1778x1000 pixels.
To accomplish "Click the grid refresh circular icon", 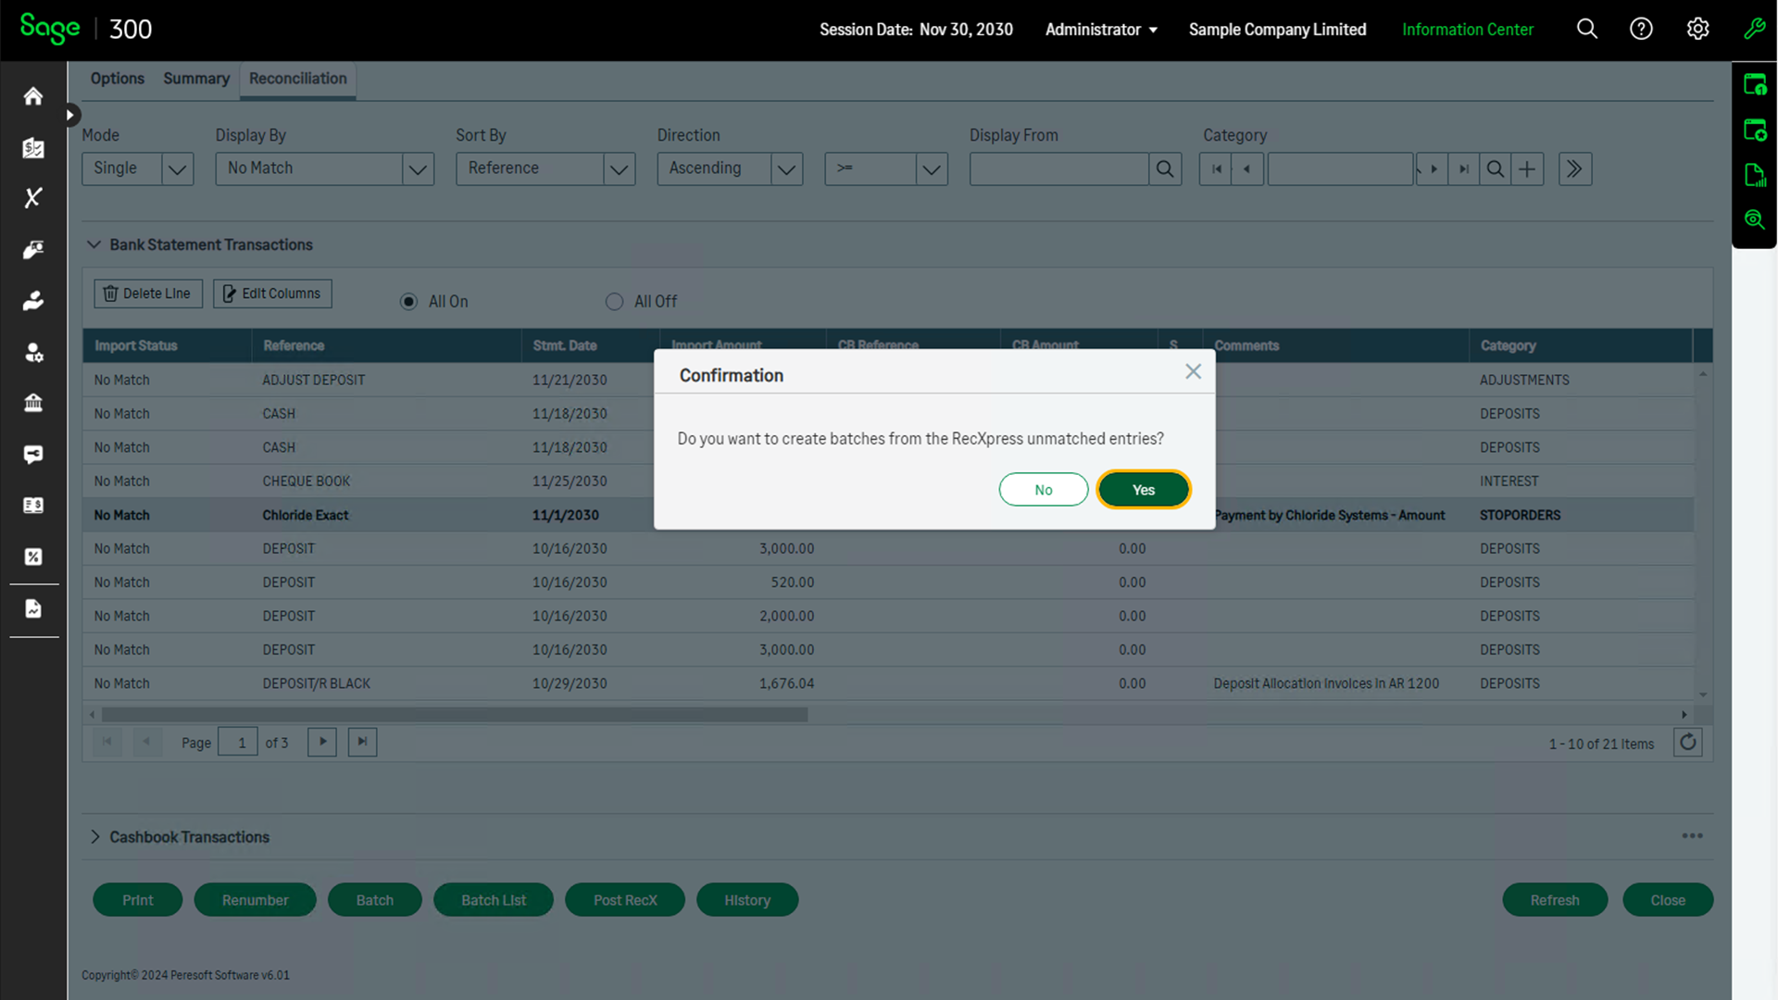I will click(1687, 743).
